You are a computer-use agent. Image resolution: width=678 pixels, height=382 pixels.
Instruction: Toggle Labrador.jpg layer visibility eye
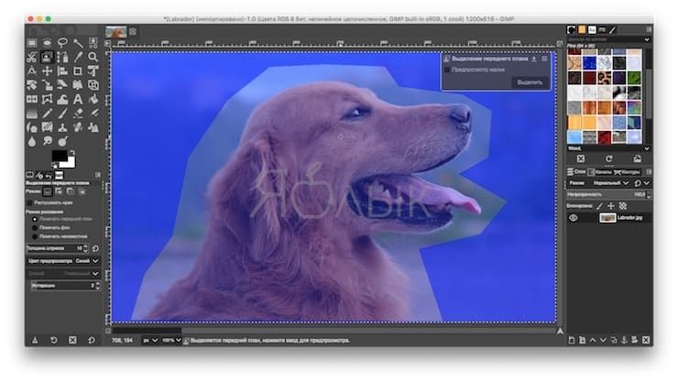(574, 218)
